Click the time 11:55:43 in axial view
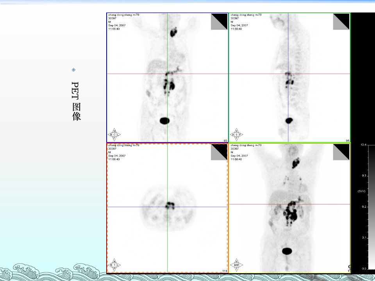This screenshot has height=281, width=375. [x=114, y=159]
